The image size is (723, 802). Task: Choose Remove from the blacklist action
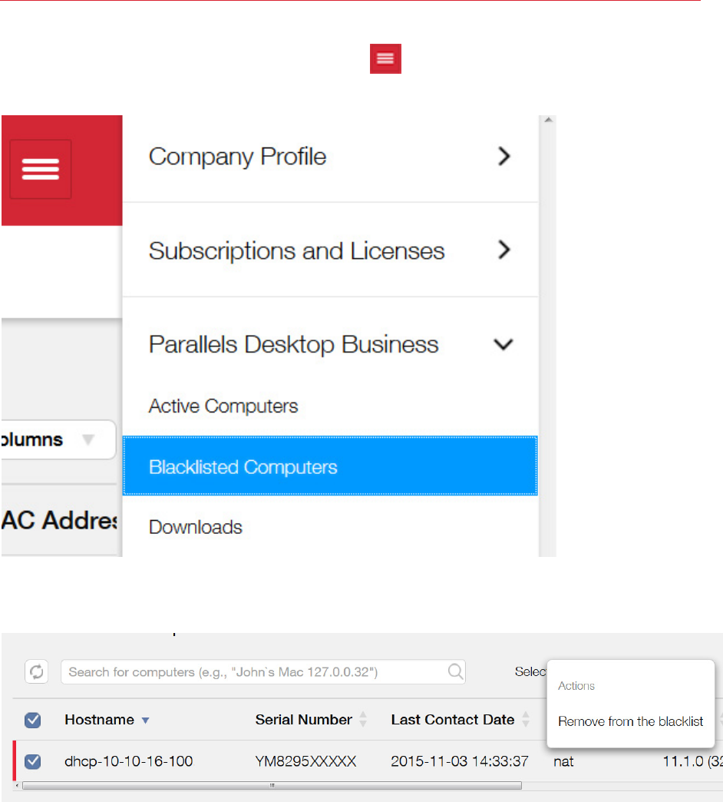(x=631, y=722)
